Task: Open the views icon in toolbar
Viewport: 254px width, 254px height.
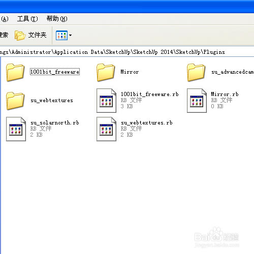Action: click(61, 35)
